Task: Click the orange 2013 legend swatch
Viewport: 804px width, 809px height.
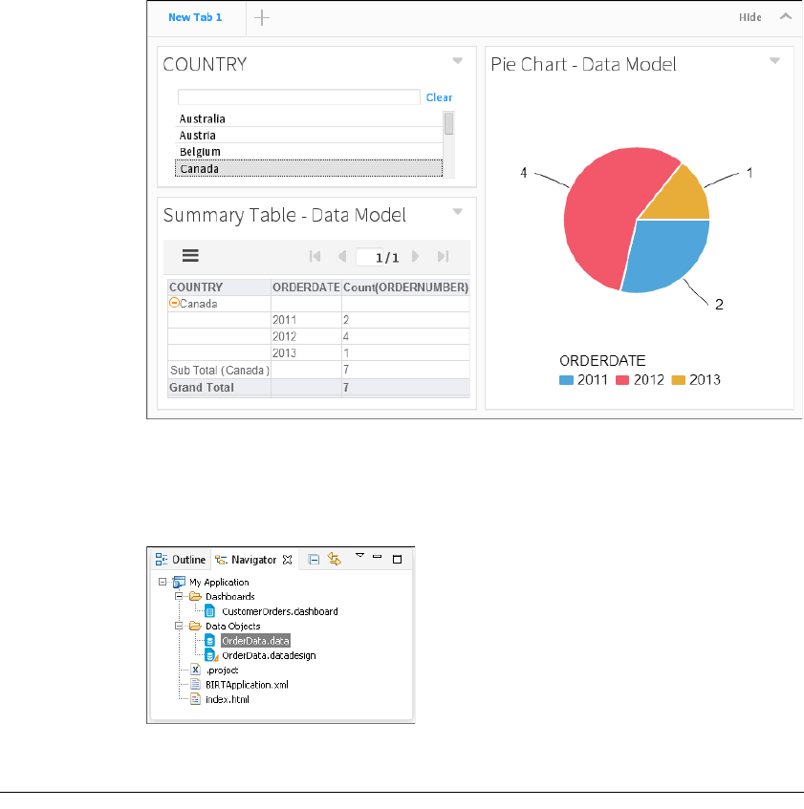Action: point(678,380)
